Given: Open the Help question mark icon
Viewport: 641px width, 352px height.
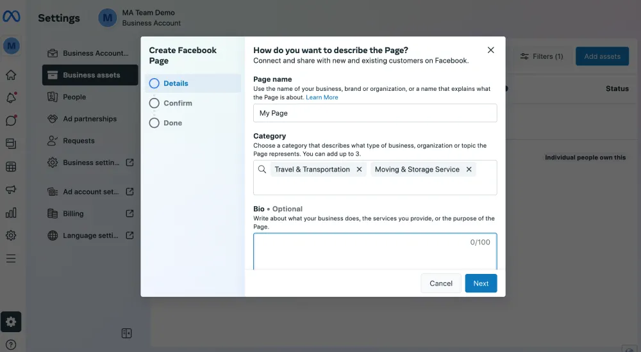Looking at the screenshot, I should pos(11,344).
